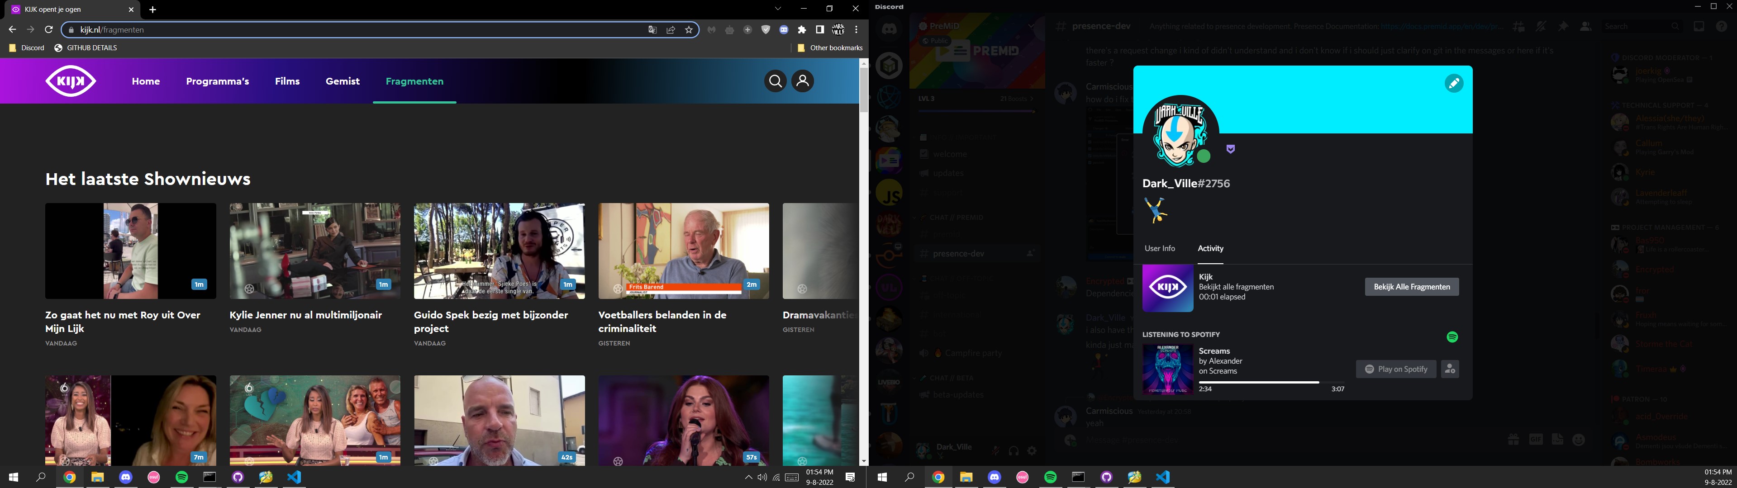
Task: Open pinned messages icon in Discord
Action: (1563, 26)
